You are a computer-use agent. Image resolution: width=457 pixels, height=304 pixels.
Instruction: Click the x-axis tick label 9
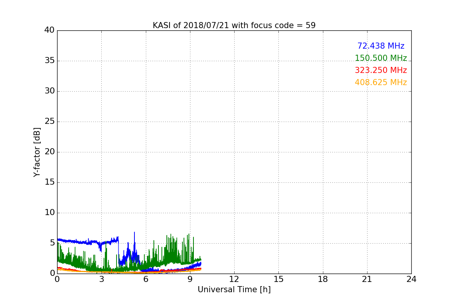pos(190,279)
